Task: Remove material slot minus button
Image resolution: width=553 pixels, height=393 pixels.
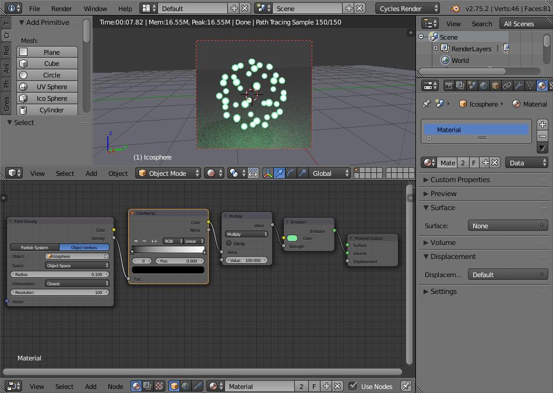Action: coord(543,136)
